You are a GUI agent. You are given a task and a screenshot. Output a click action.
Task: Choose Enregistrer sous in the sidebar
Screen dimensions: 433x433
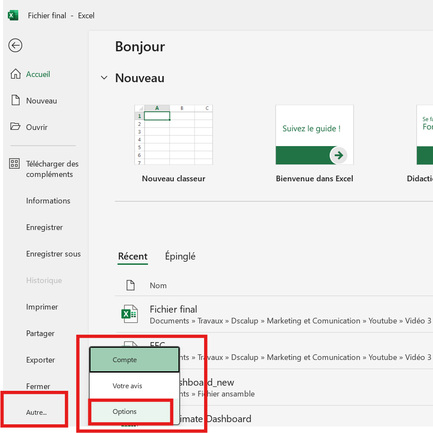point(54,254)
